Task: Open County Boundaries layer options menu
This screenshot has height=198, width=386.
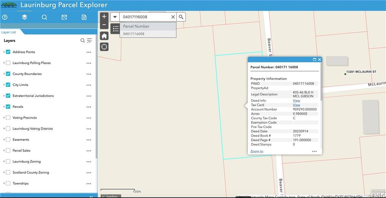Action: point(89,74)
